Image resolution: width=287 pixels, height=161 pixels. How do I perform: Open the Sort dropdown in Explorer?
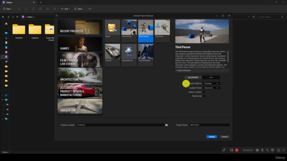65,9
